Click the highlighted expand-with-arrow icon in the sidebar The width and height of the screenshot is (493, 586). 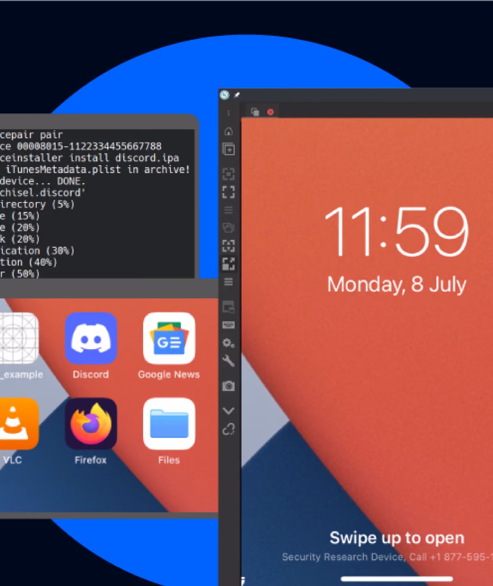coord(228,264)
